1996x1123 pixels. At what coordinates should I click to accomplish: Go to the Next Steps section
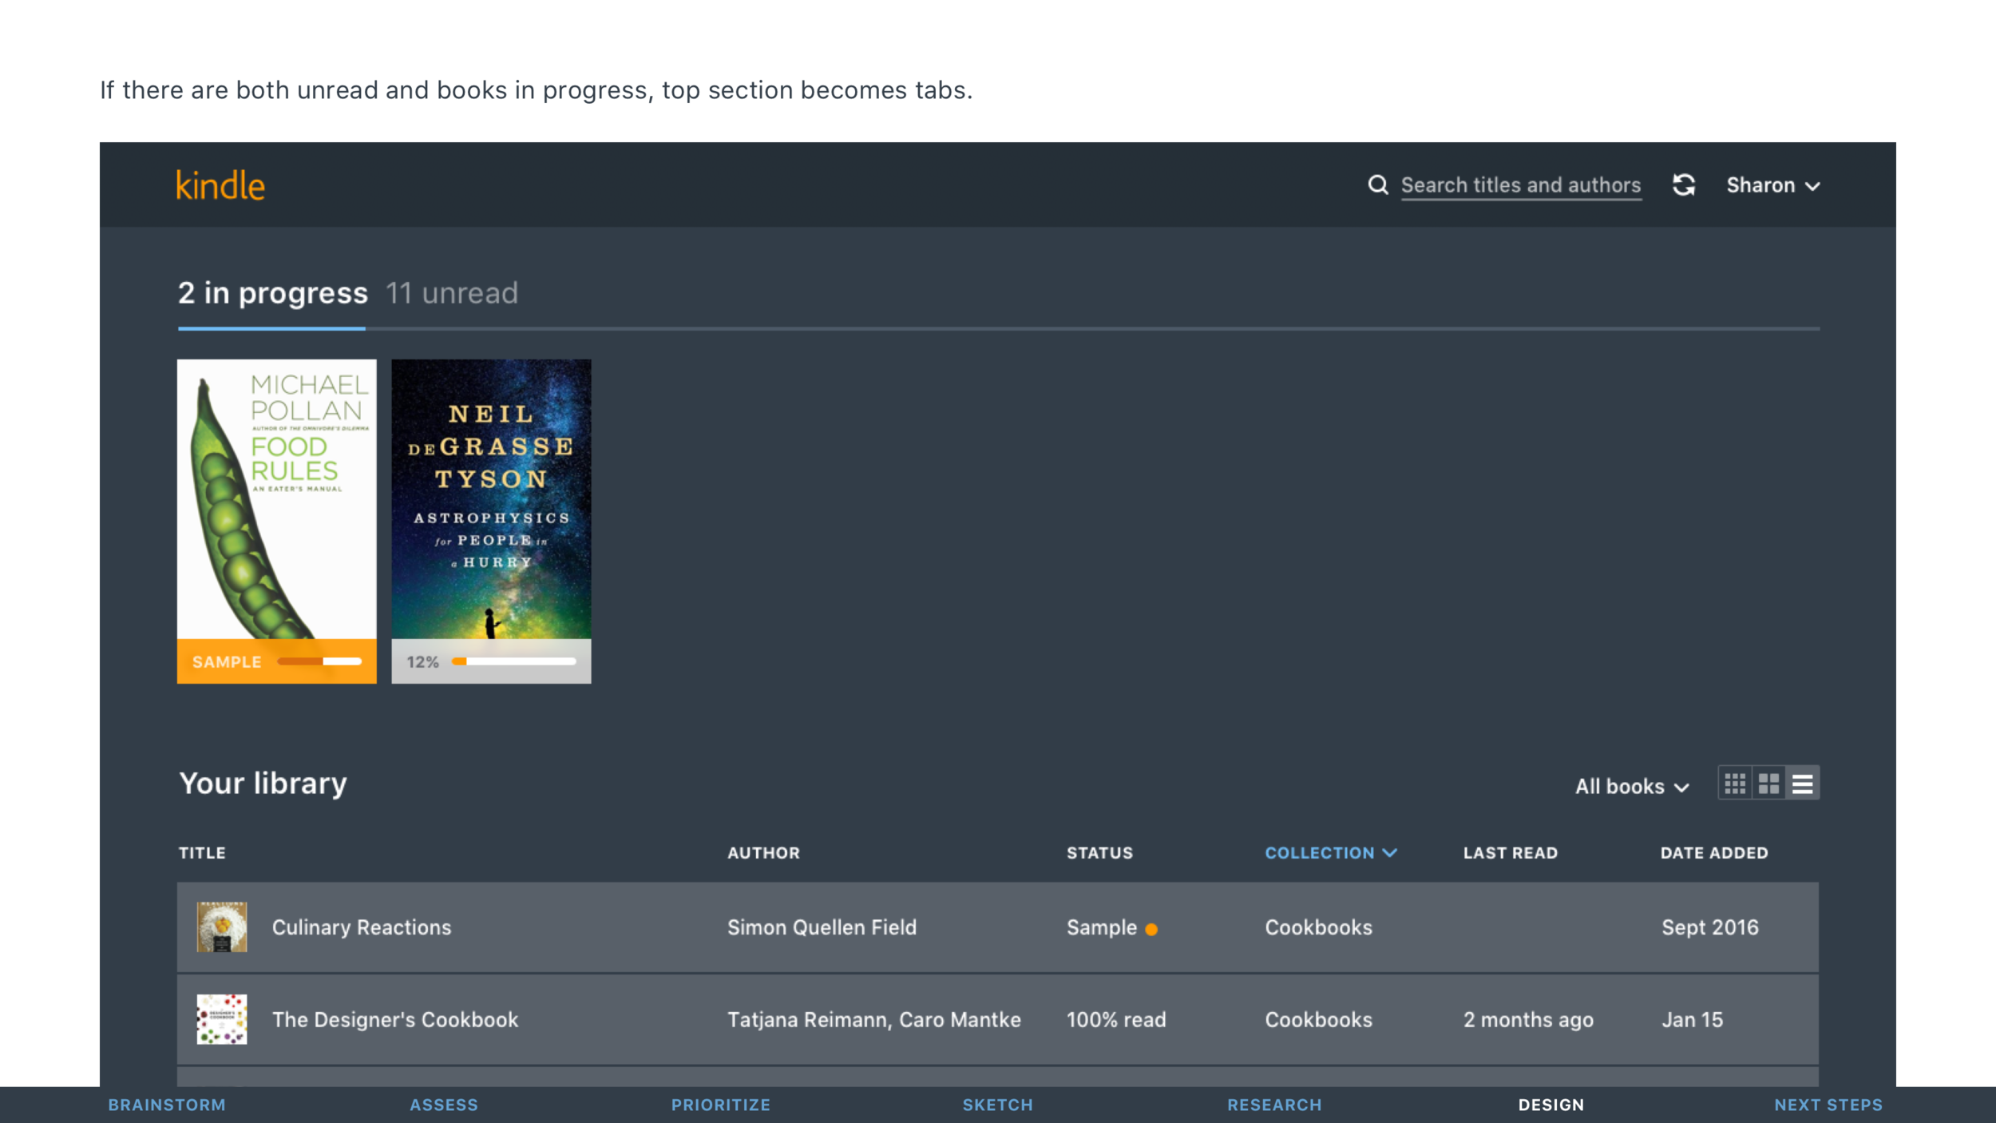tap(1828, 1105)
